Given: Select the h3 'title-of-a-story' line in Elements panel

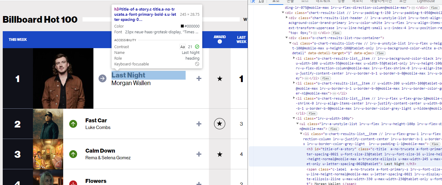Looking at the screenshot, I should [345, 156].
